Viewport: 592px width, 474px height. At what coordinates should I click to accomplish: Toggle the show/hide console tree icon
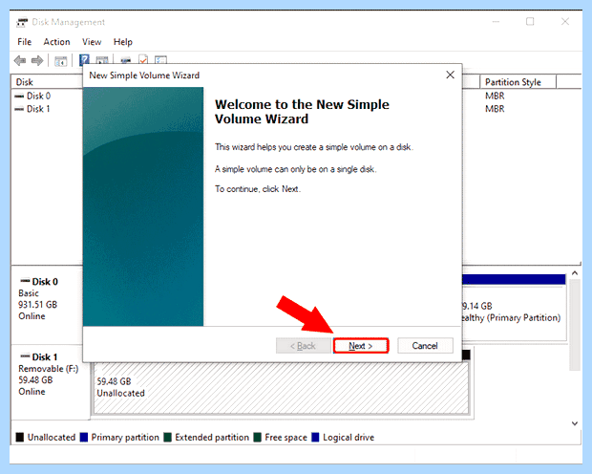[x=60, y=60]
